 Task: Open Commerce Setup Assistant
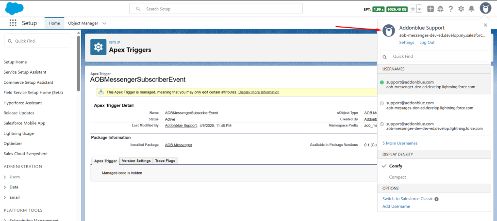coord(28,82)
